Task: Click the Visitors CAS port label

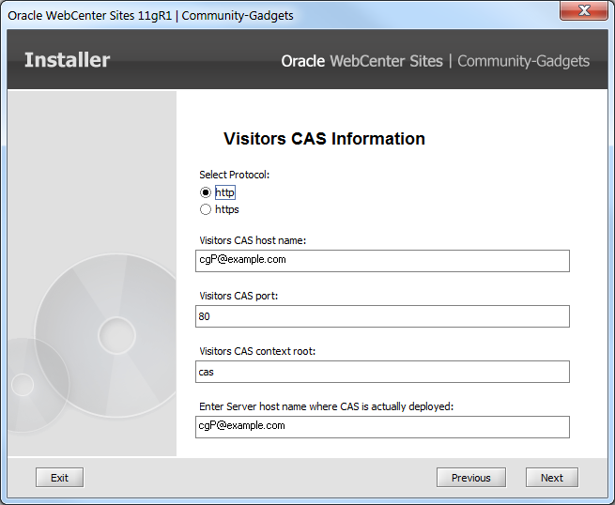Action: [238, 296]
